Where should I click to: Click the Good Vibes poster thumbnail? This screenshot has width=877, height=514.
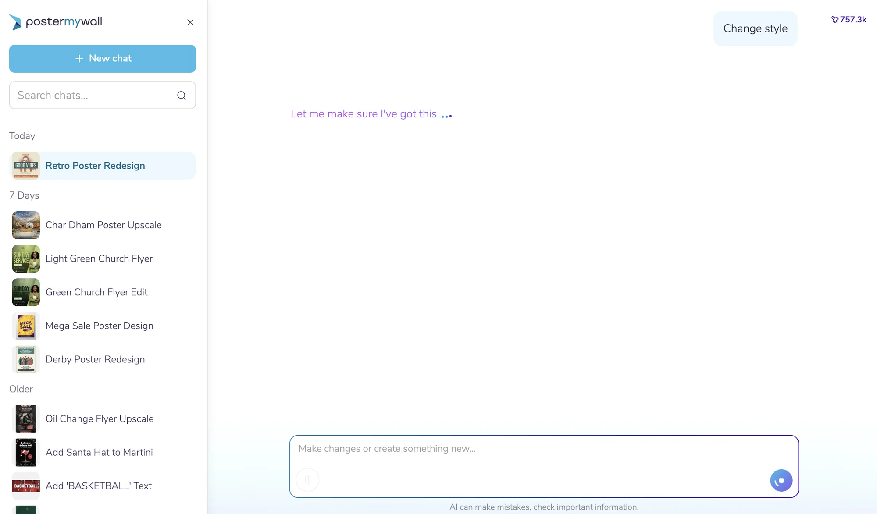point(26,166)
